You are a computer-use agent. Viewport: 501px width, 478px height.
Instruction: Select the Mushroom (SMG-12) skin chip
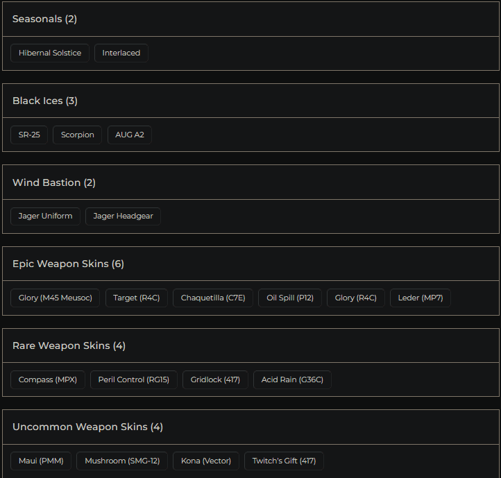122,461
